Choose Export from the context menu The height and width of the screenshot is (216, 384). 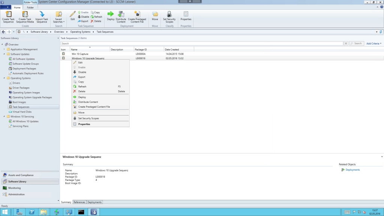pyautogui.click(x=100, y=77)
